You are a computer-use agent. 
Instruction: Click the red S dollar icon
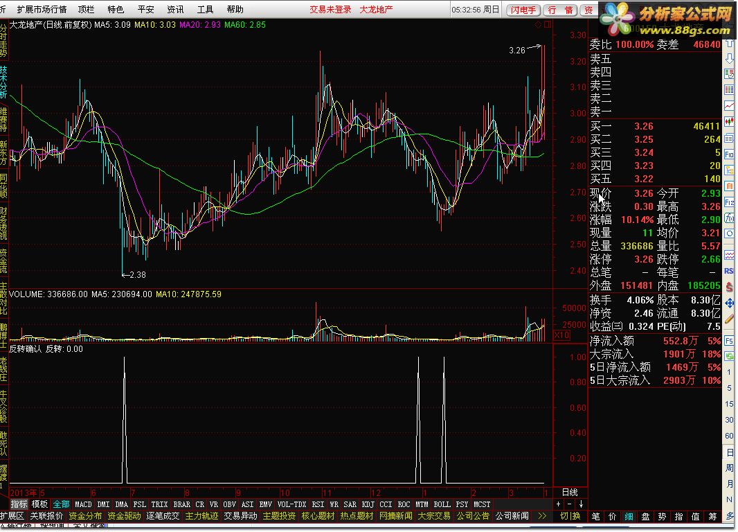tap(729, 287)
